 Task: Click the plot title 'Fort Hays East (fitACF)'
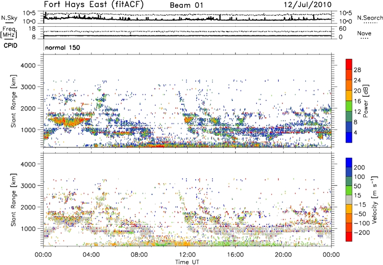pos(94,4)
